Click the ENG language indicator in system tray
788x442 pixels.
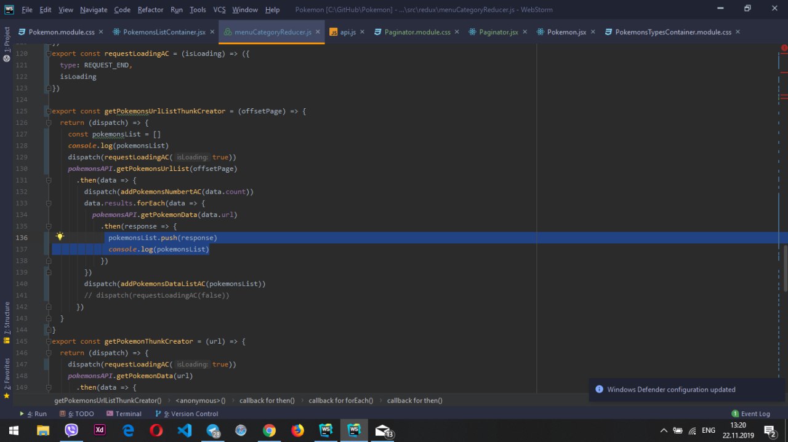[x=708, y=430]
